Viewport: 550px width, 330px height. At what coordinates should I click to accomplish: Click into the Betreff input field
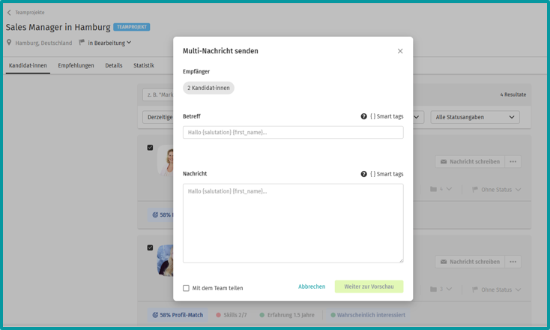pos(293,133)
